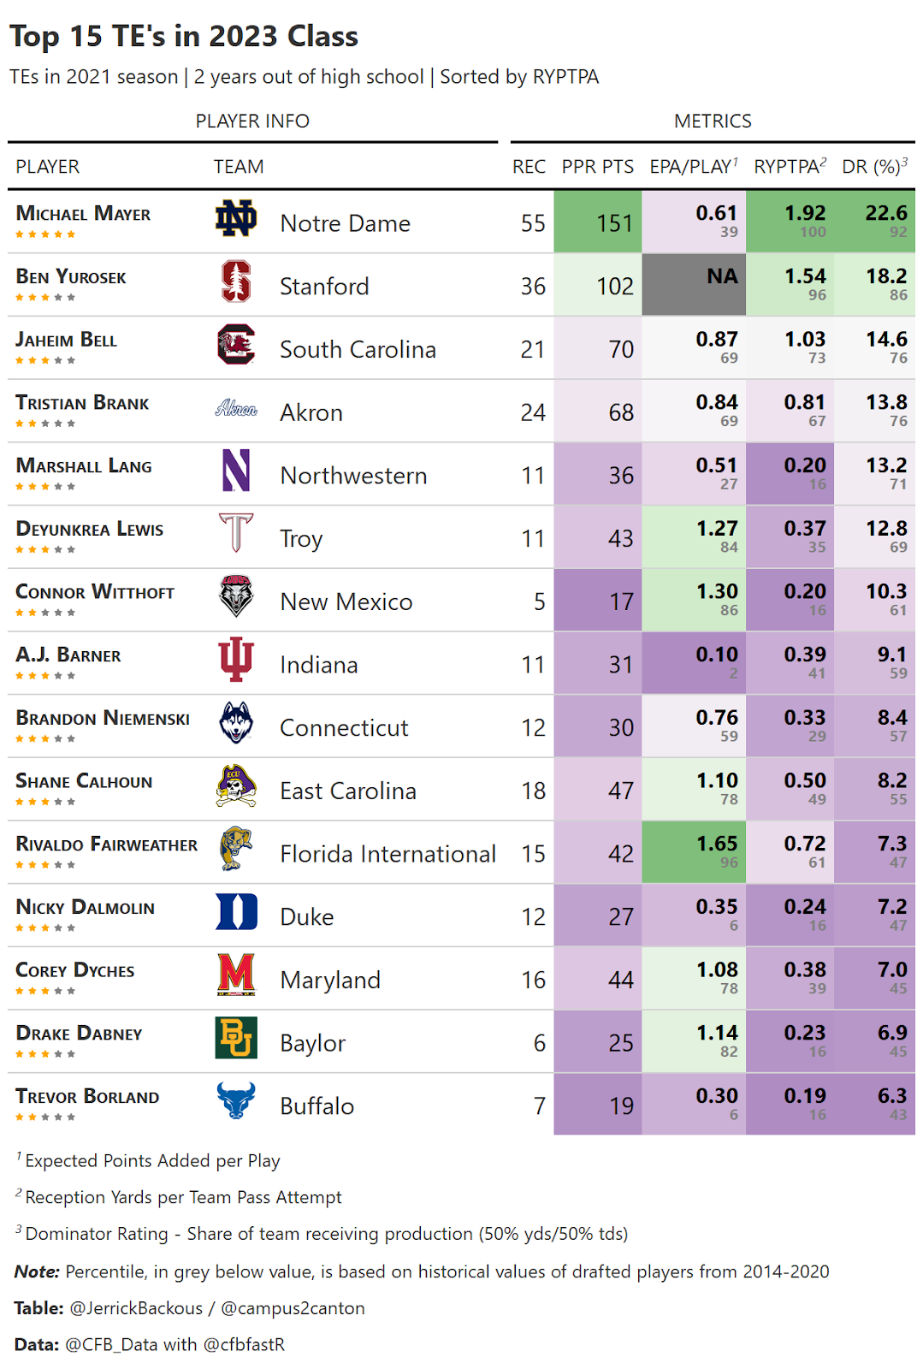The height and width of the screenshot is (1369, 923).
Task: Click the Northwestern N logo
Action: 235,471
